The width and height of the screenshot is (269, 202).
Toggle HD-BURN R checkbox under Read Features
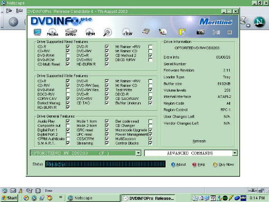(x=107, y=64)
